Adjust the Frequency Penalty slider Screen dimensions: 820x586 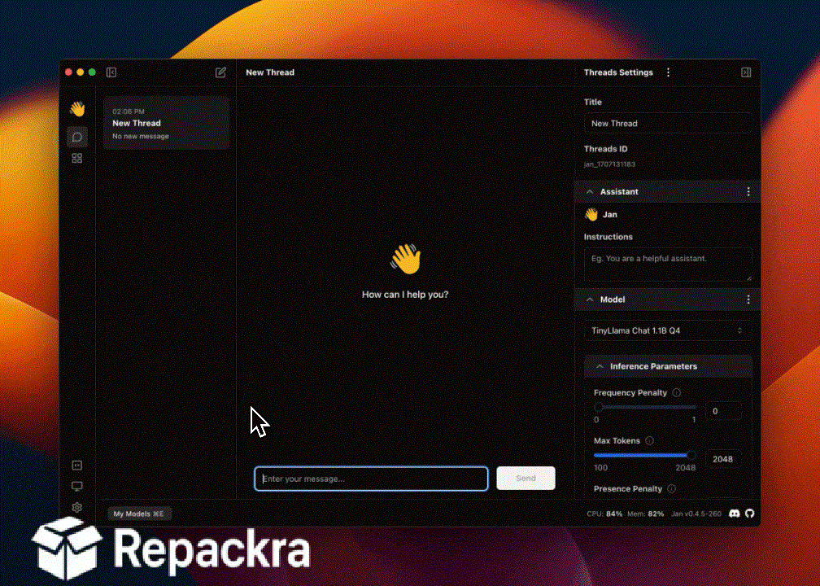[645, 407]
